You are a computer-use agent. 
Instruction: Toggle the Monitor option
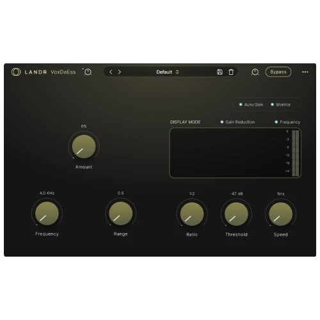[x=281, y=104]
